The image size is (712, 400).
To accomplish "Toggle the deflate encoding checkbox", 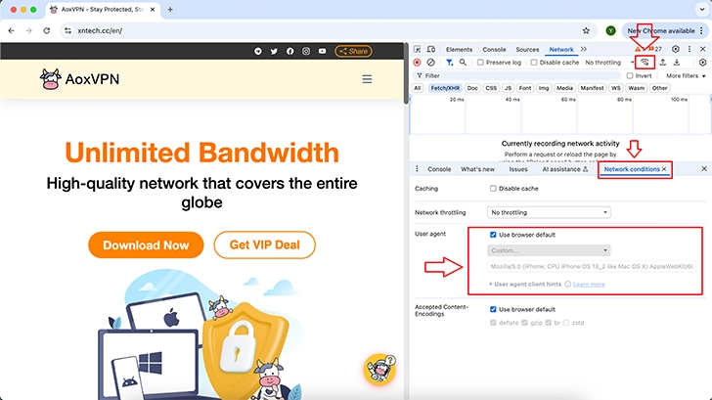I will [x=493, y=323].
